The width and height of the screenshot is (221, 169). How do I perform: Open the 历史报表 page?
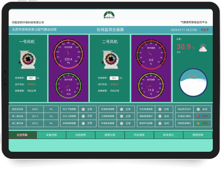point(139,135)
